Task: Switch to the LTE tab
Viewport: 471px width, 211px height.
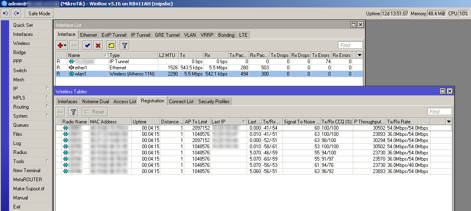Action: click(243, 35)
